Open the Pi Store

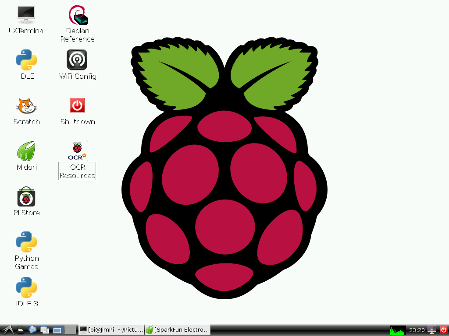[x=26, y=198]
